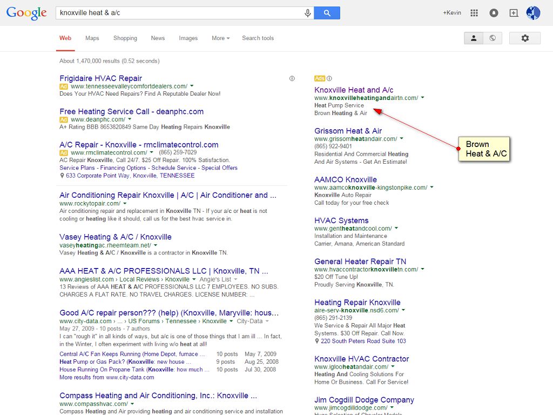Expand dropdown beside tennesseevalleycomfortdealers.com URL
Screen dimensions: 553x415
pyautogui.click(x=192, y=86)
